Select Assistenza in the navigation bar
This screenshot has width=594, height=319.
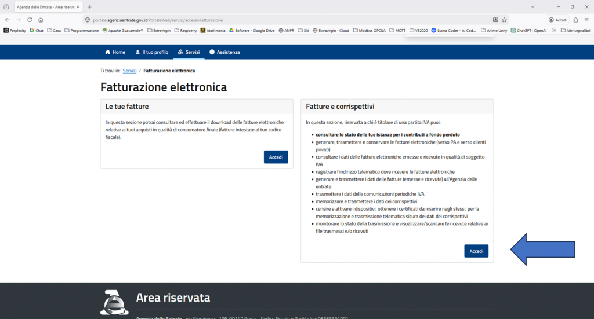point(224,52)
